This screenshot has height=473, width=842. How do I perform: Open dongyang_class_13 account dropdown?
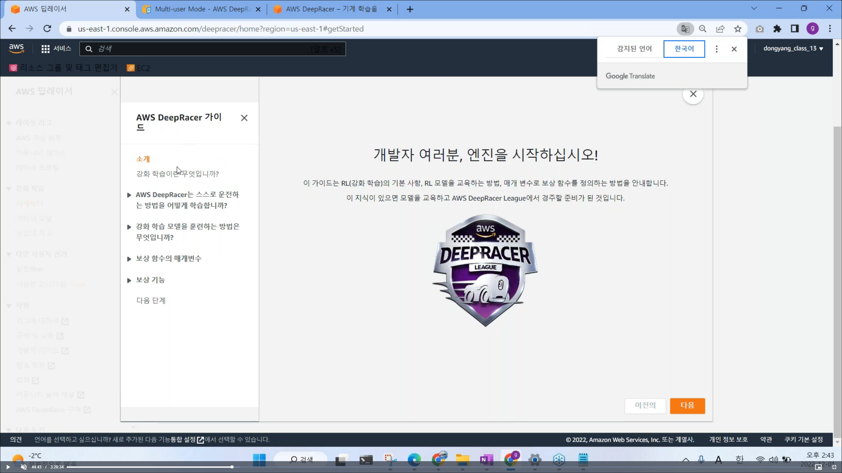(793, 49)
